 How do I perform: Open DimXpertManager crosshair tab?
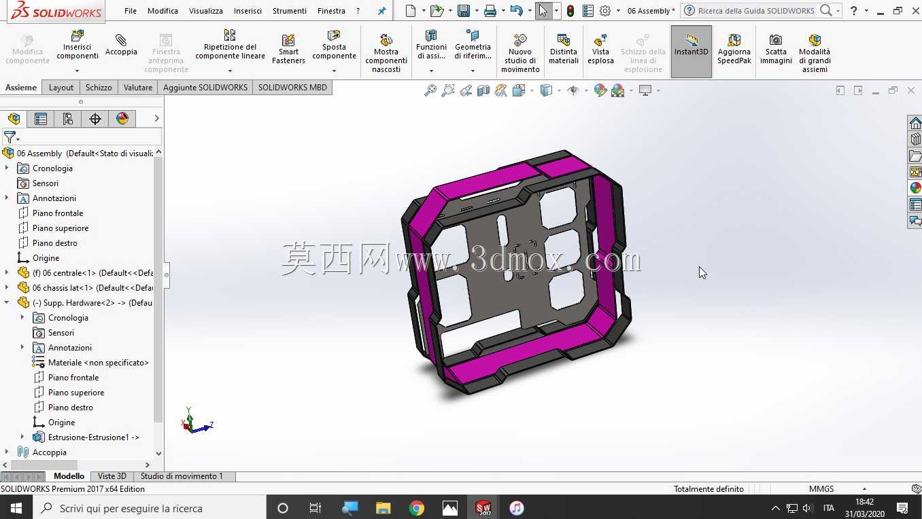95,119
